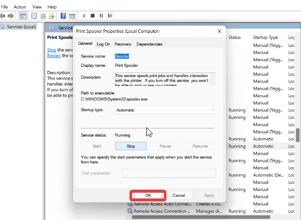
Task: Open the Dependencies tab
Action: tap(149, 44)
